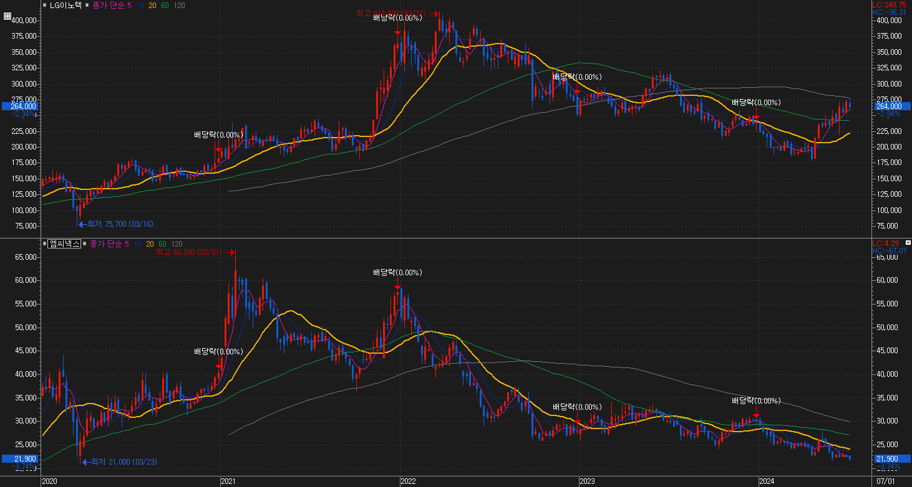Toggle the 10-day moving average in LG이노텍 chart
The height and width of the screenshot is (487, 912).
pyautogui.click(x=141, y=5)
